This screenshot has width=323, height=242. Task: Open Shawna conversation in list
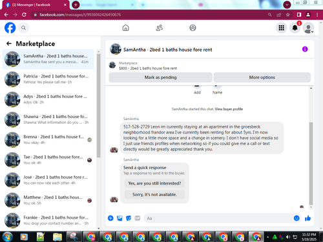tap(48, 119)
